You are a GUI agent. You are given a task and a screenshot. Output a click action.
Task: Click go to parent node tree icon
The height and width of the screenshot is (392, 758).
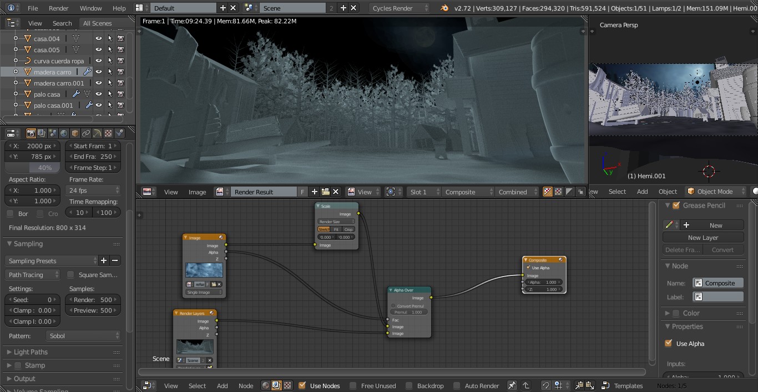(525, 385)
